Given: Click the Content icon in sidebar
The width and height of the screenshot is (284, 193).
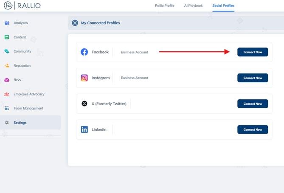Looking at the screenshot, I should tap(7, 37).
